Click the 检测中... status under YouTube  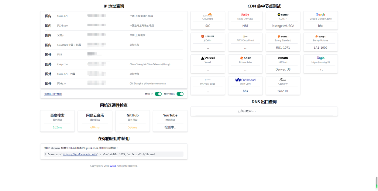click(170, 127)
